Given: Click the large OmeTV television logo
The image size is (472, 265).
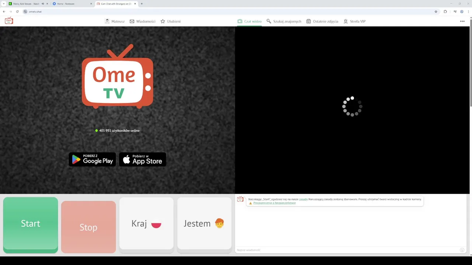Looking at the screenshot, I should click(x=117, y=77).
